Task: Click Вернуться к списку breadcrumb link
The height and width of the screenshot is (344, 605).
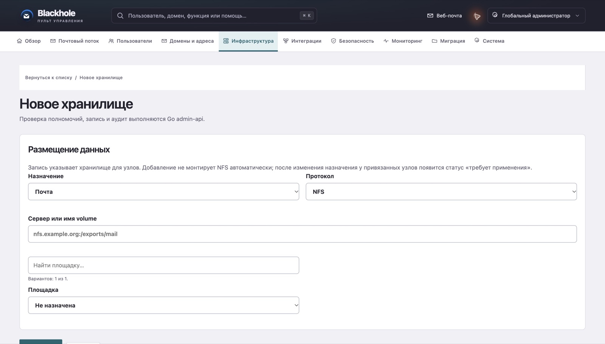Action: 48,78
